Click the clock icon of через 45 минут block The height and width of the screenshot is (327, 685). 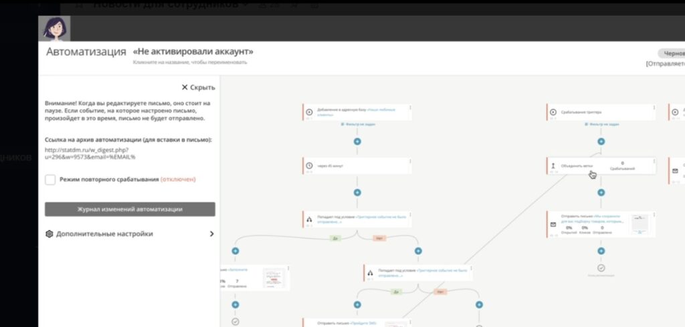[x=309, y=166]
